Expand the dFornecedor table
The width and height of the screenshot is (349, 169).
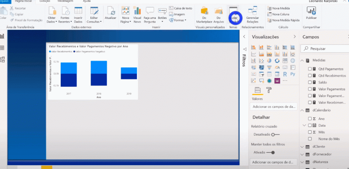(x=302, y=154)
